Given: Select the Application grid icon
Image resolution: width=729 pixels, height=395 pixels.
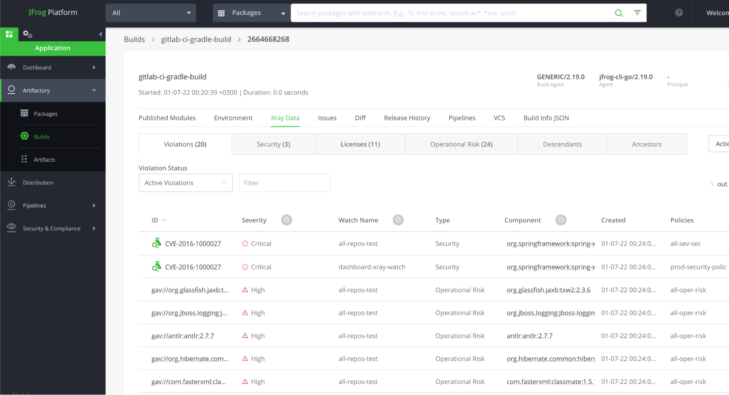Looking at the screenshot, I should point(9,34).
